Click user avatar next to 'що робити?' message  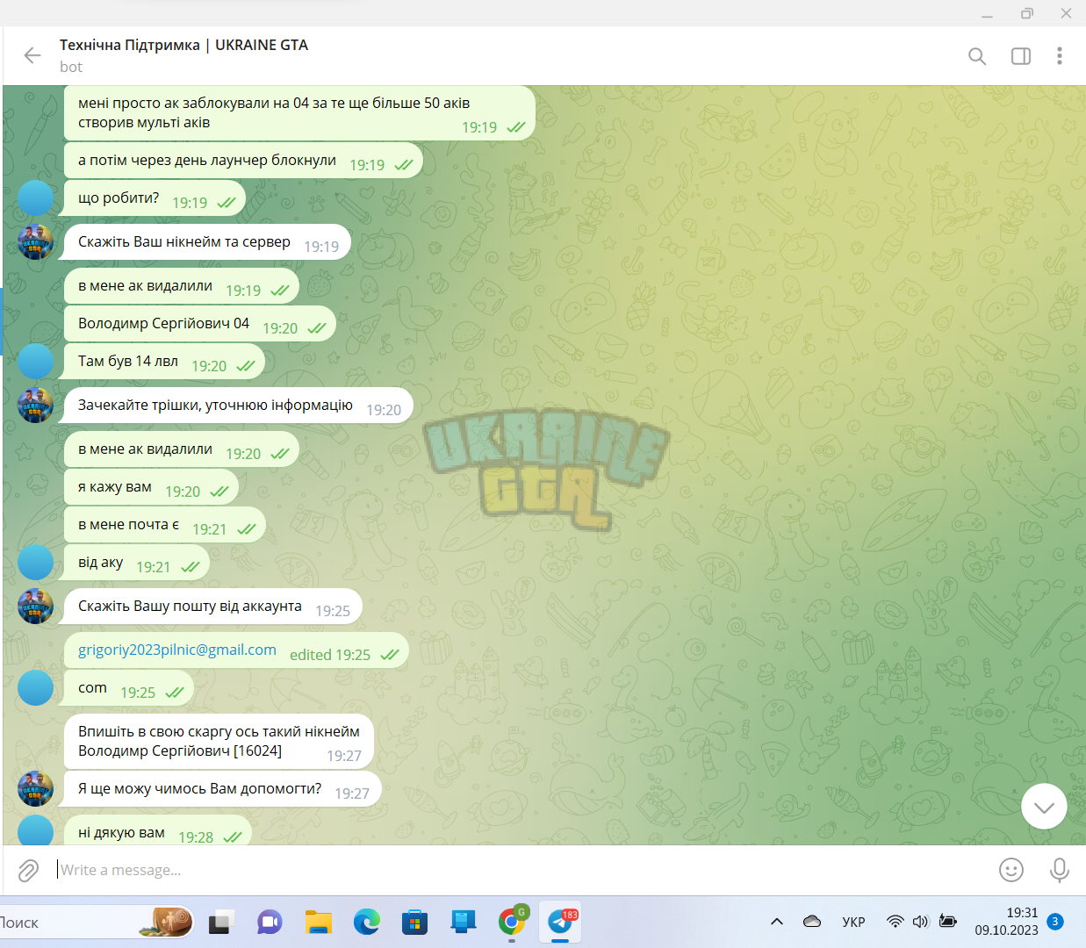click(x=36, y=197)
